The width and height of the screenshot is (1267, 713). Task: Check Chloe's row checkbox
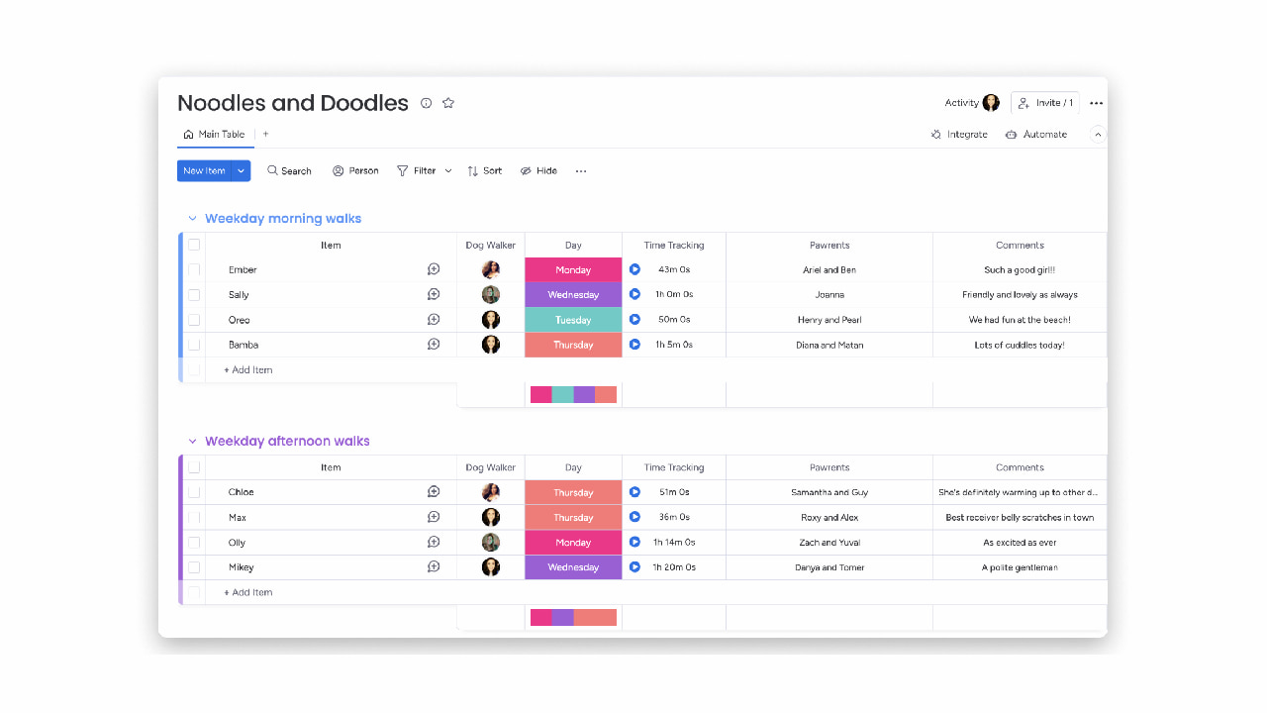click(194, 491)
